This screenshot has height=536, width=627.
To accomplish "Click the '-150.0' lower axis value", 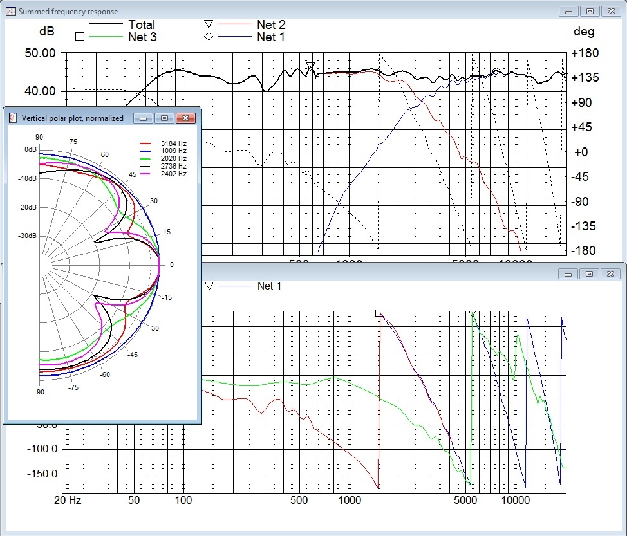I will tap(42, 474).
